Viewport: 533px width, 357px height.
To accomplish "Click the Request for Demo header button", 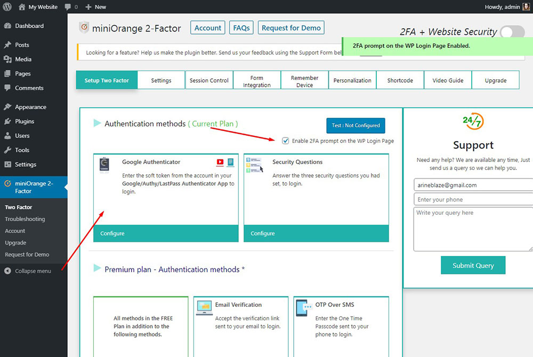I will coord(292,28).
